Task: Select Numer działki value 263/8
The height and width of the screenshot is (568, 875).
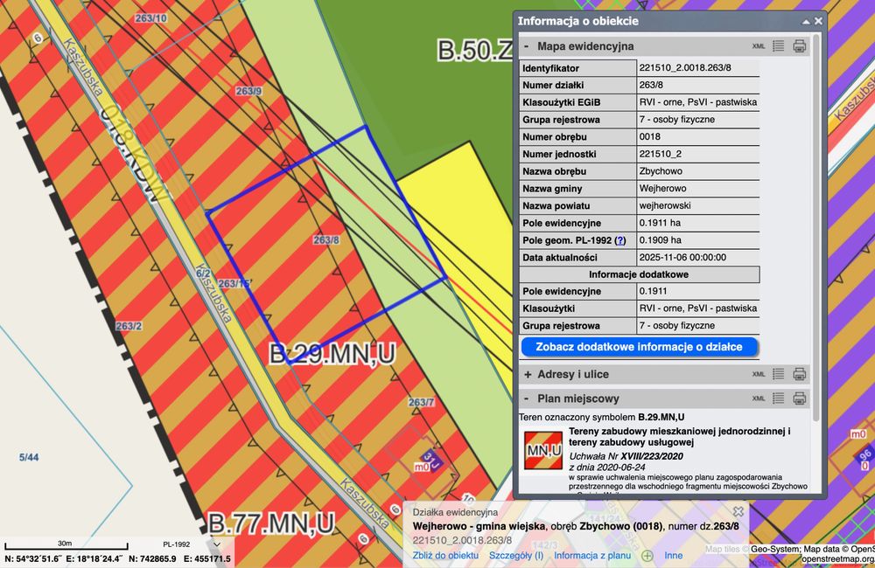Action: point(651,86)
